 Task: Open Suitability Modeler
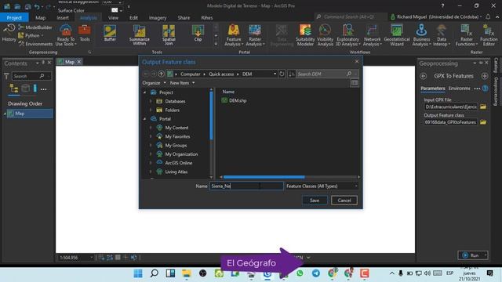point(305,35)
